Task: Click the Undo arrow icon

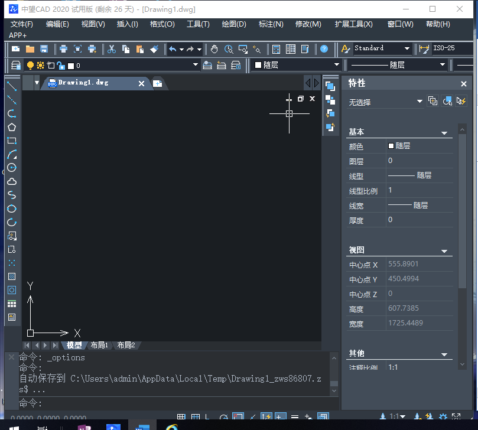Action: (172, 49)
